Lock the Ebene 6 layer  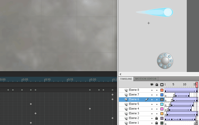pos(157,100)
